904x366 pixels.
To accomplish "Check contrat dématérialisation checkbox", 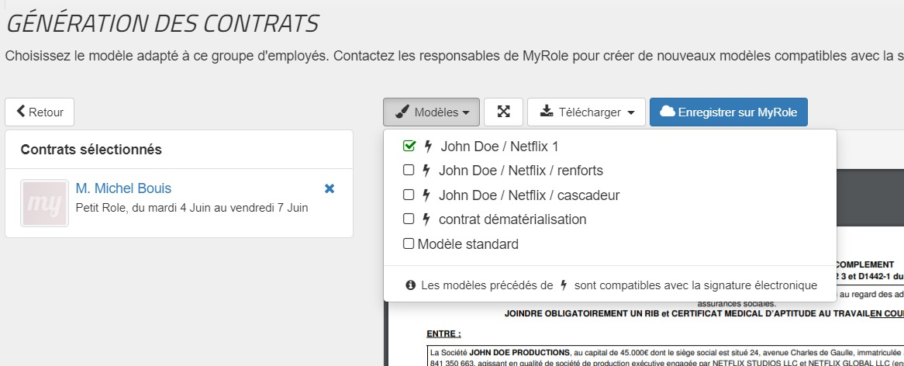I will pyautogui.click(x=408, y=219).
